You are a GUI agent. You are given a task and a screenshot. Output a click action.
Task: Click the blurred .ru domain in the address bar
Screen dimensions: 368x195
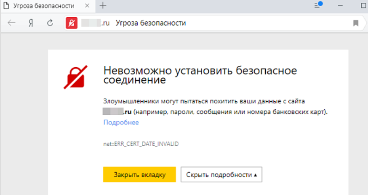(95, 23)
